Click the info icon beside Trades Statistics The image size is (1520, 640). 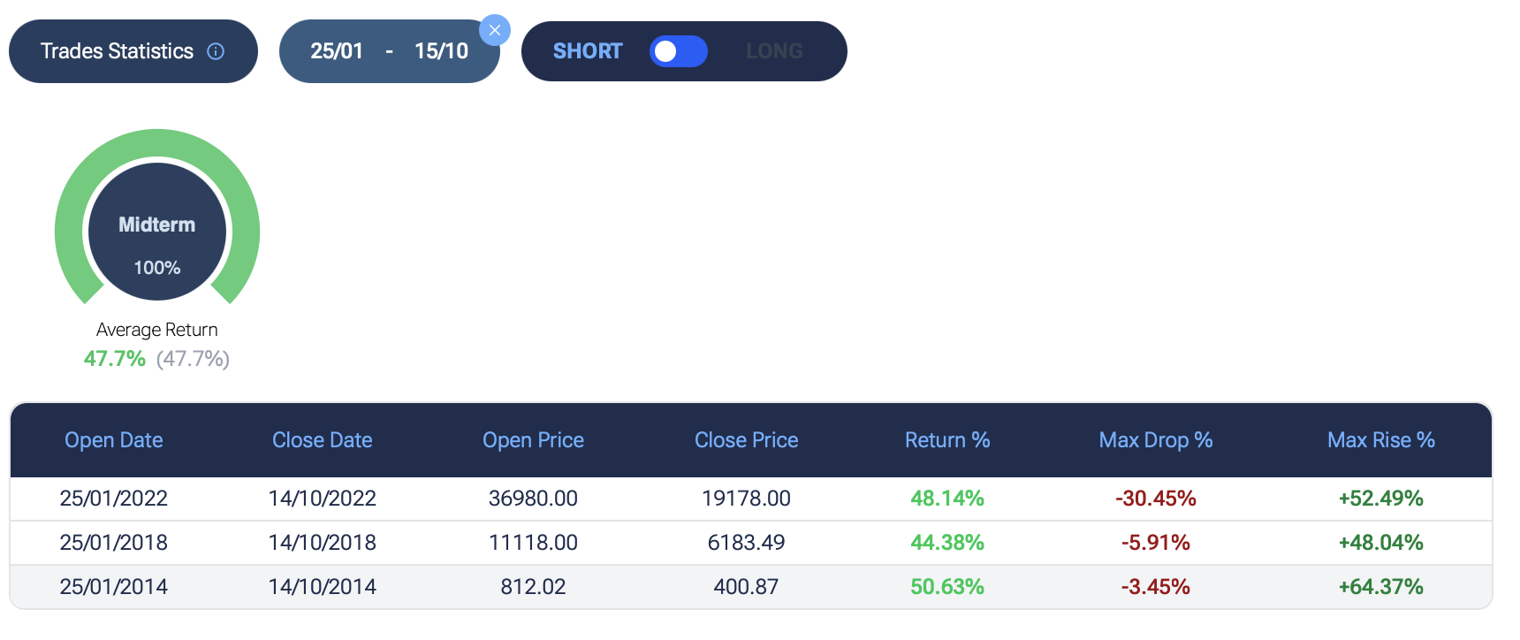pos(216,51)
